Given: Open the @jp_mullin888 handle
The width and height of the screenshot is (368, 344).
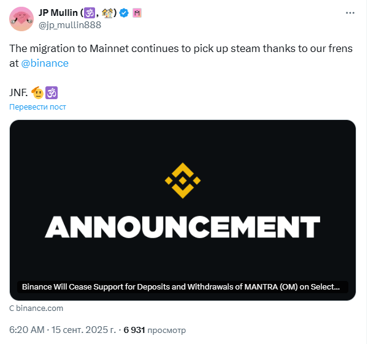Looking at the screenshot, I should coord(71,25).
